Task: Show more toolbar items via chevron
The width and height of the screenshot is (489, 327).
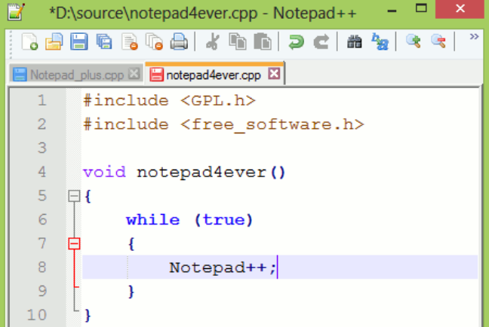Action: [x=474, y=36]
